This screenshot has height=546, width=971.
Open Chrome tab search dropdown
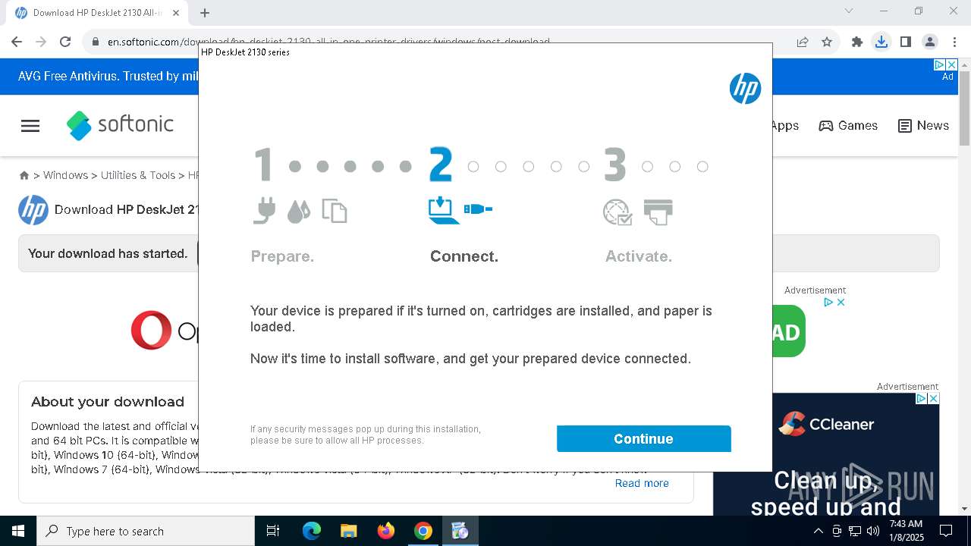point(849,11)
